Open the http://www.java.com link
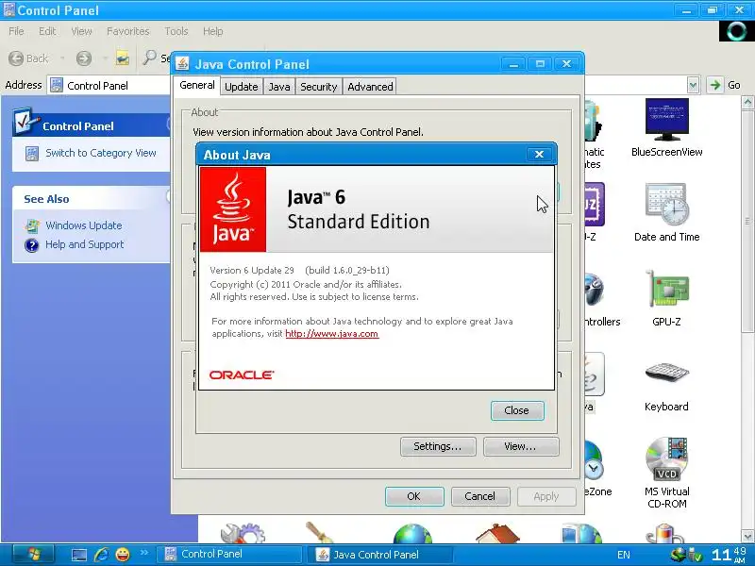The height and width of the screenshot is (566, 755). coord(332,334)
